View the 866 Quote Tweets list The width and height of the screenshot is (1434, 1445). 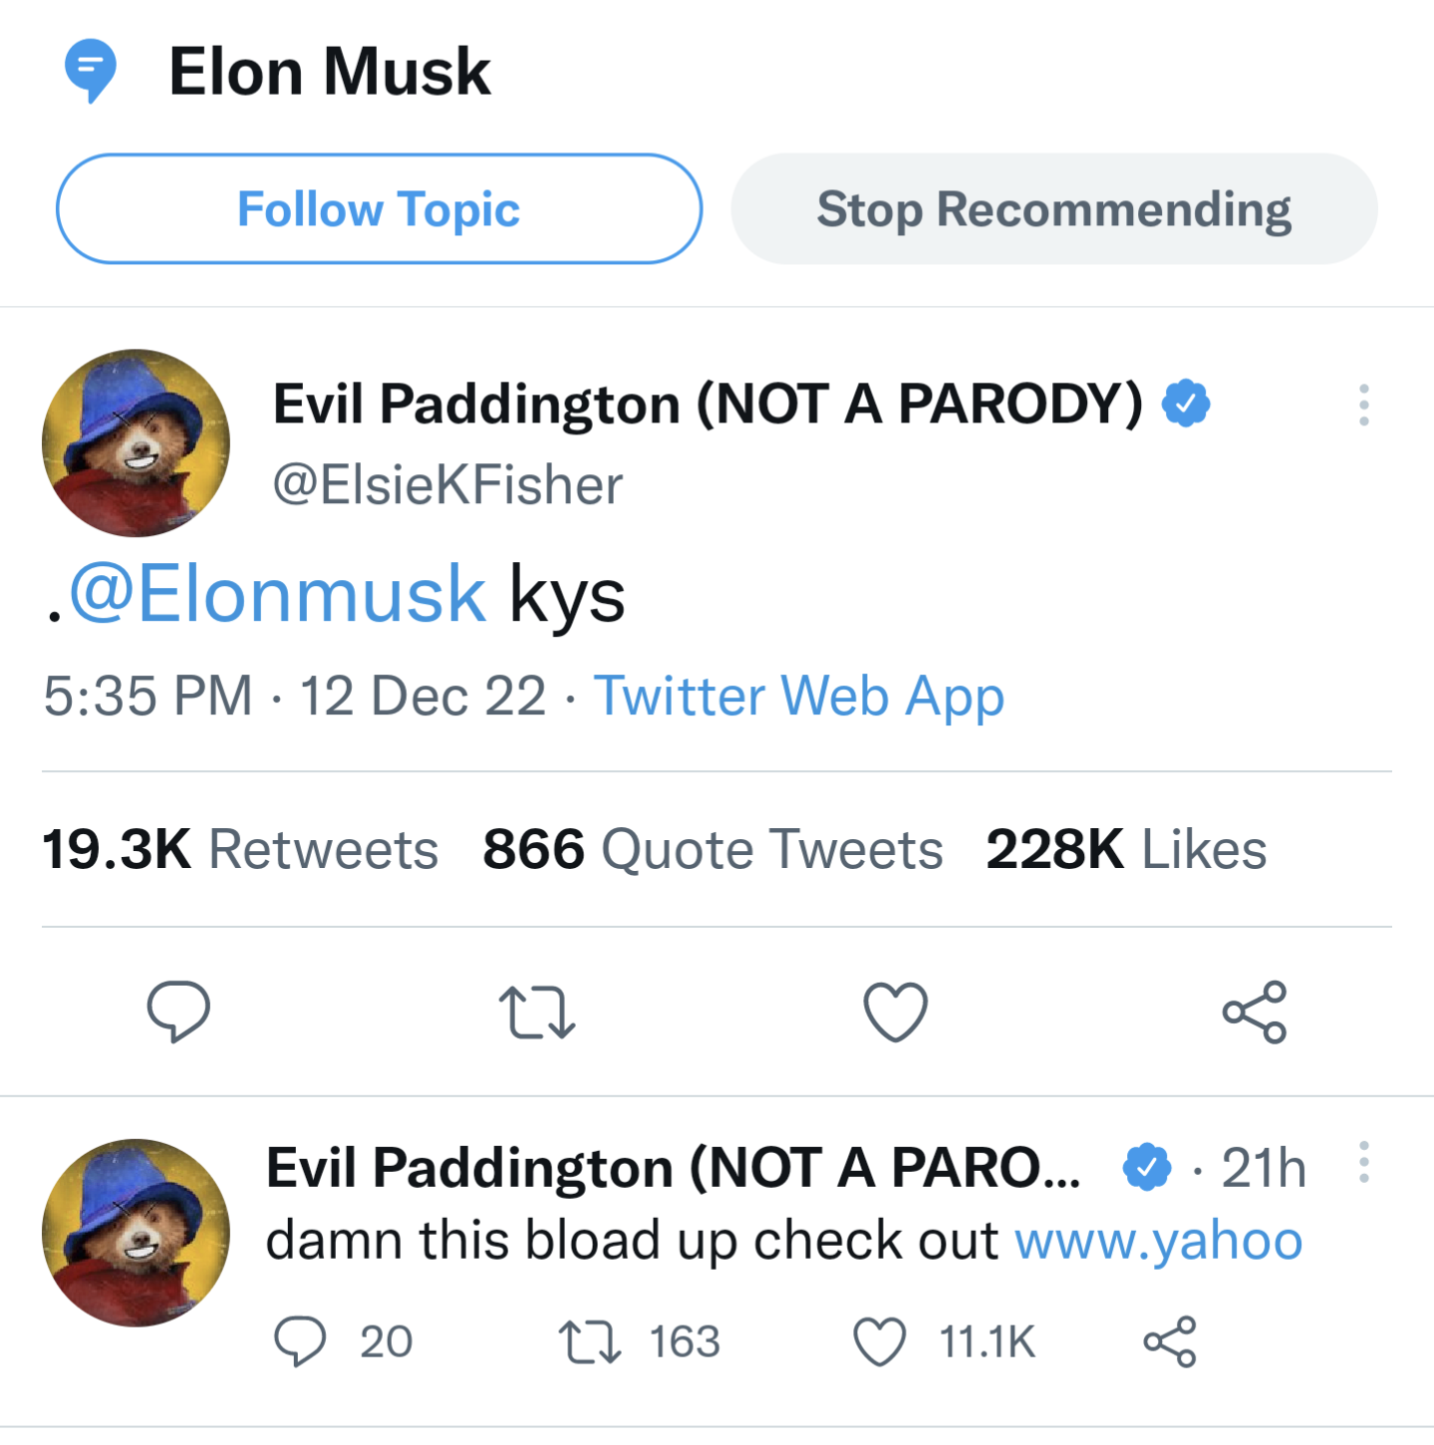(713, 850)
